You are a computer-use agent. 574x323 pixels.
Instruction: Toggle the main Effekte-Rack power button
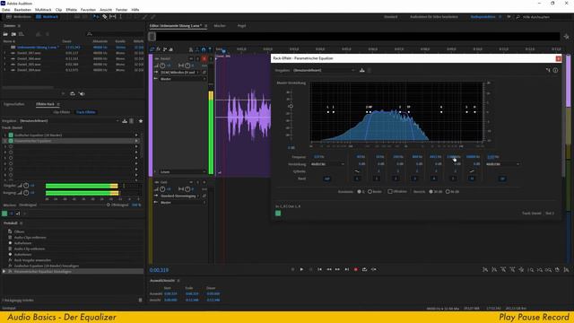click(x=4, y=214)
